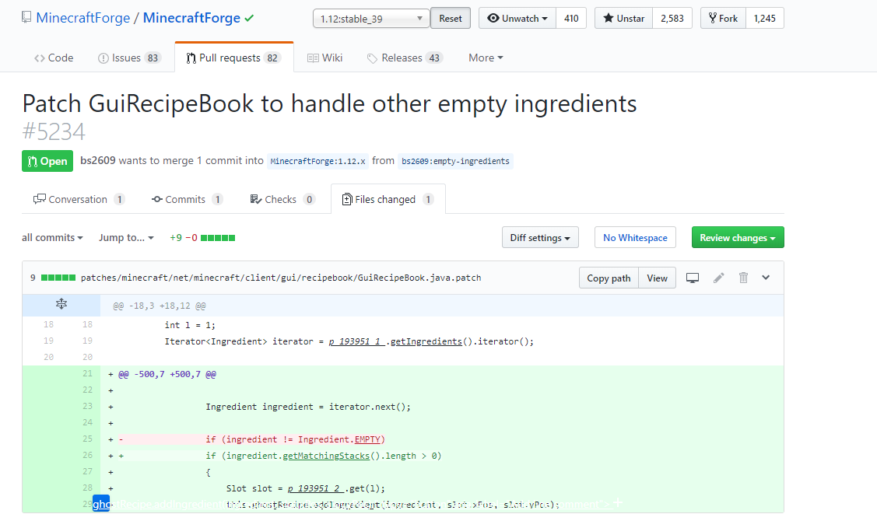877x528 pixels.
Task: Fork the repository
Action: (x=723, y=19)
